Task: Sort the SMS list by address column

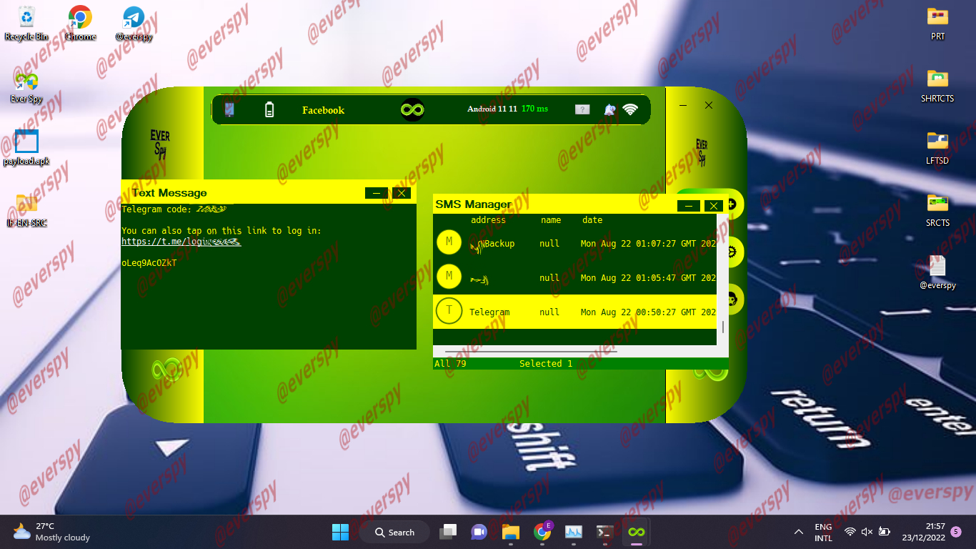Action: point(488,220)
